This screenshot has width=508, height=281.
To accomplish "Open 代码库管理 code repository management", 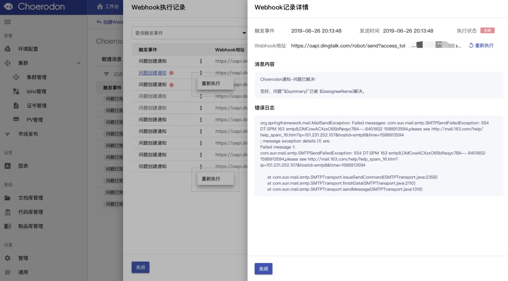I will pos(31,212).
